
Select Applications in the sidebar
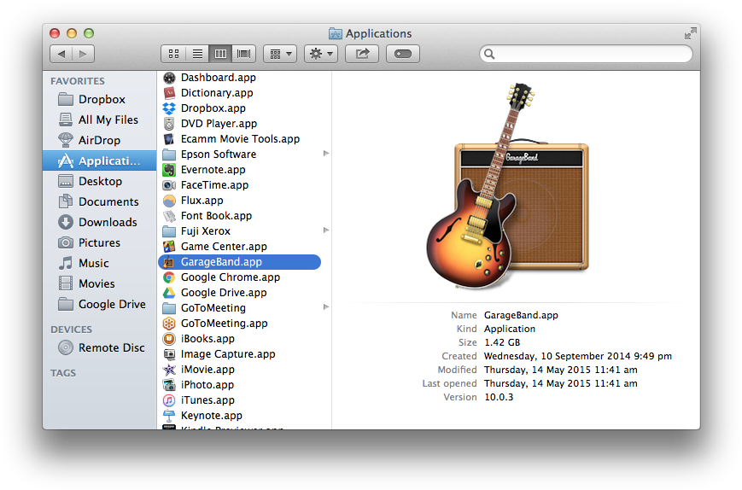pyautogui.click(x=99, y=160)
